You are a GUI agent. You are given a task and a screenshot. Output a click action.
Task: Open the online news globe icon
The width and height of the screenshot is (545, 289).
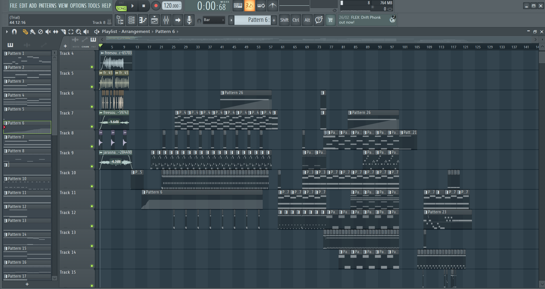click(x=392, y=19)
